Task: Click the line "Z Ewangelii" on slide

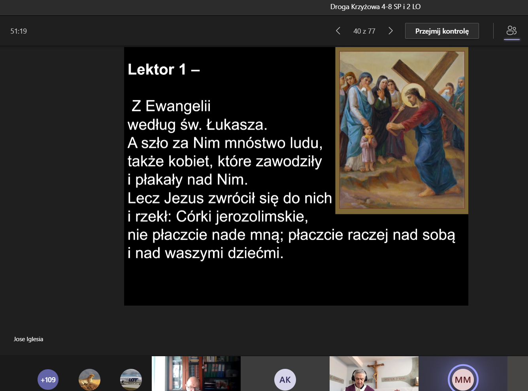Action: (x=171, y=106)
